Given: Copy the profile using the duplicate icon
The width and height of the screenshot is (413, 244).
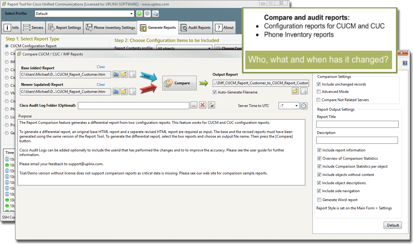Looking at the screenshot, I should tap(156, 13).
